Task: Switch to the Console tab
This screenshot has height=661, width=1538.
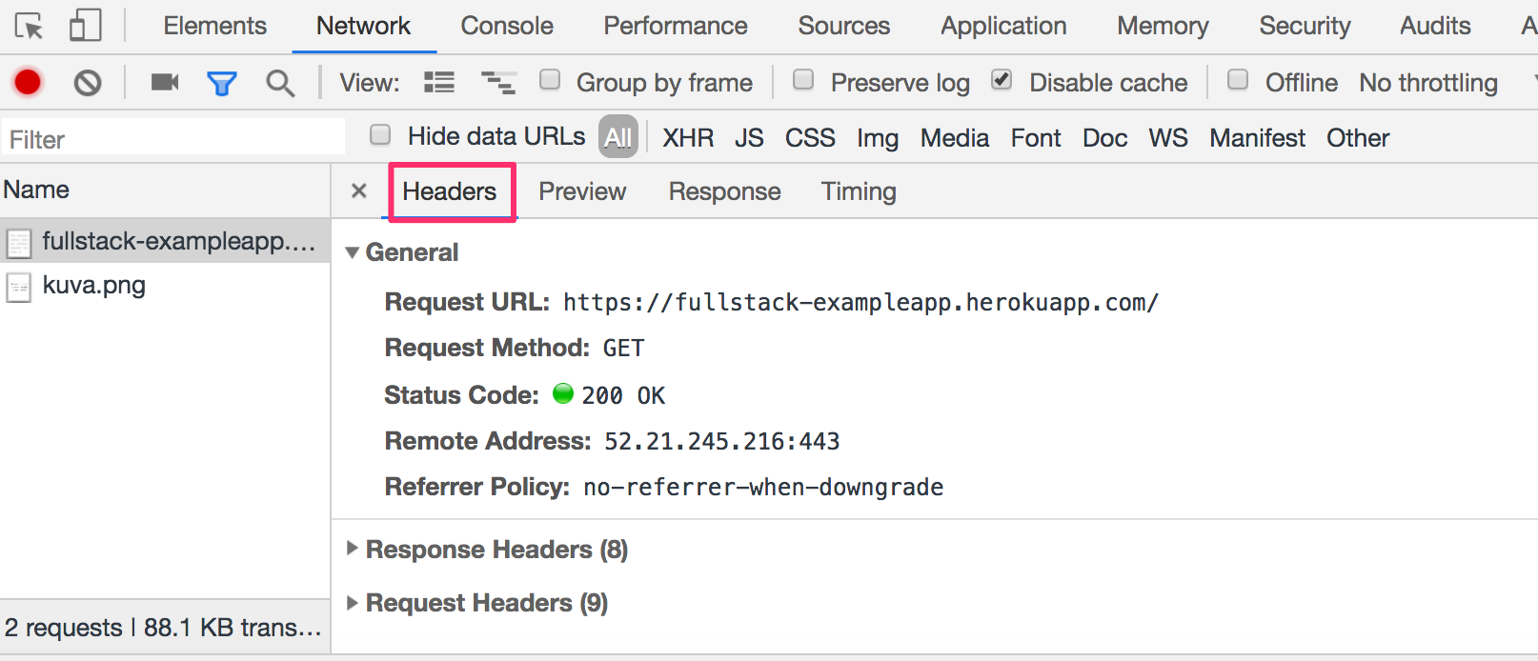Action: (x=507, y=26)
